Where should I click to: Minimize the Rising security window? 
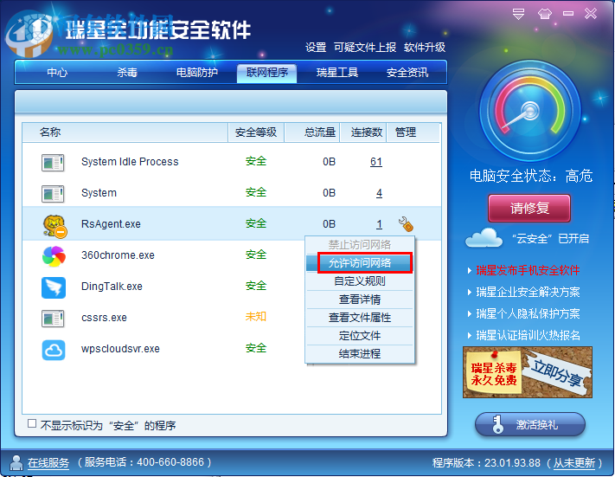[568, 14]
